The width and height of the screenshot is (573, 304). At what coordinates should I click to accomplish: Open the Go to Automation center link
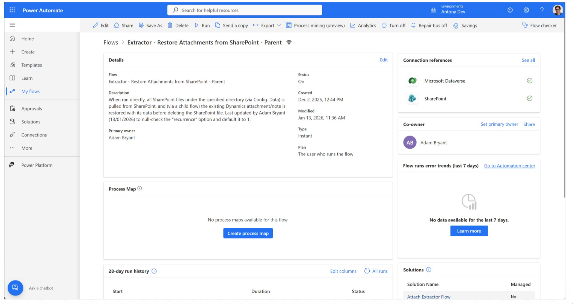coord(509,166)
